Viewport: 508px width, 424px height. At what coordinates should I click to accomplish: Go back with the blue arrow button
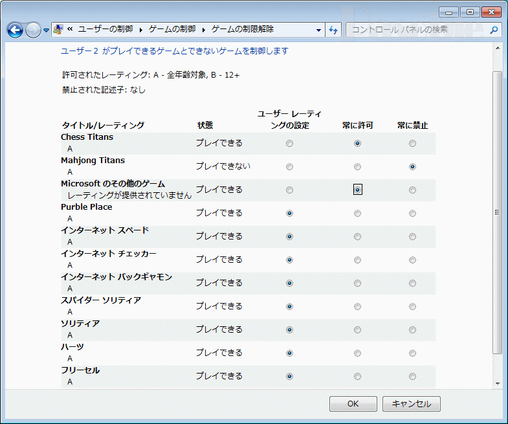click(x=15, y=30)
